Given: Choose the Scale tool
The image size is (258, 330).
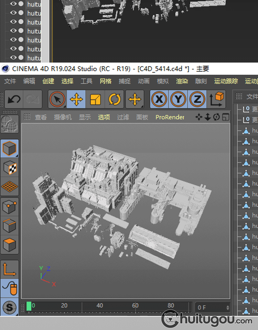Looking at the screenshot, I should tap(95, 100).
